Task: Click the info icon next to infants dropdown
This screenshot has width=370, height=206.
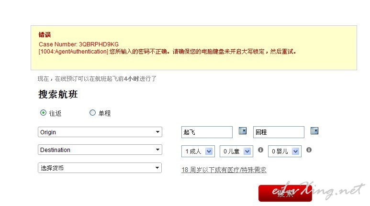Action: 309,150
